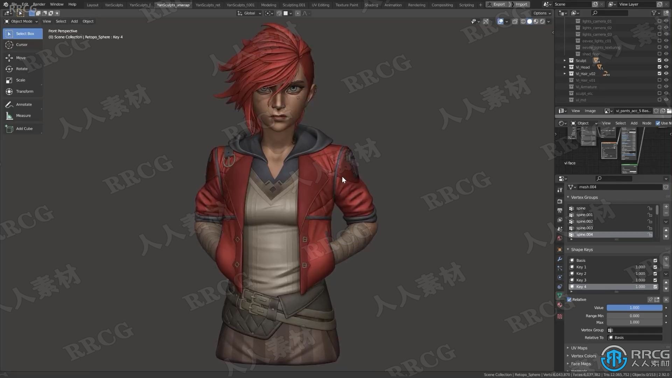
Task: Open the Shading workspace menu
Action: coord(371,4)
